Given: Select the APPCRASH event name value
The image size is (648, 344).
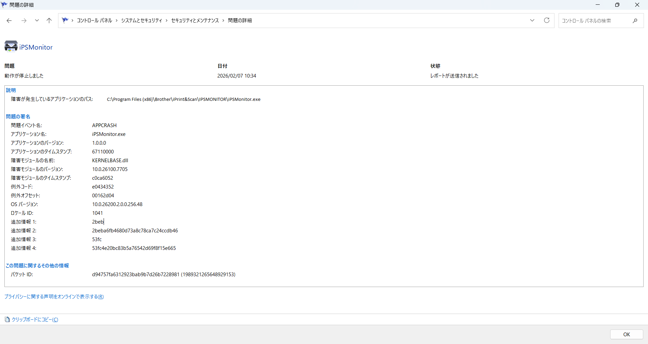Looking at the screenshot, I should tap(104, 125).
